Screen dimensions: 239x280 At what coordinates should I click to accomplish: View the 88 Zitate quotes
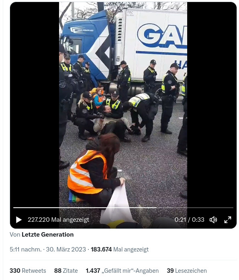(x=66, y=271)
